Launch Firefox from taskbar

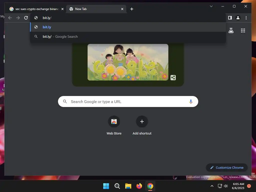[139, 186]
